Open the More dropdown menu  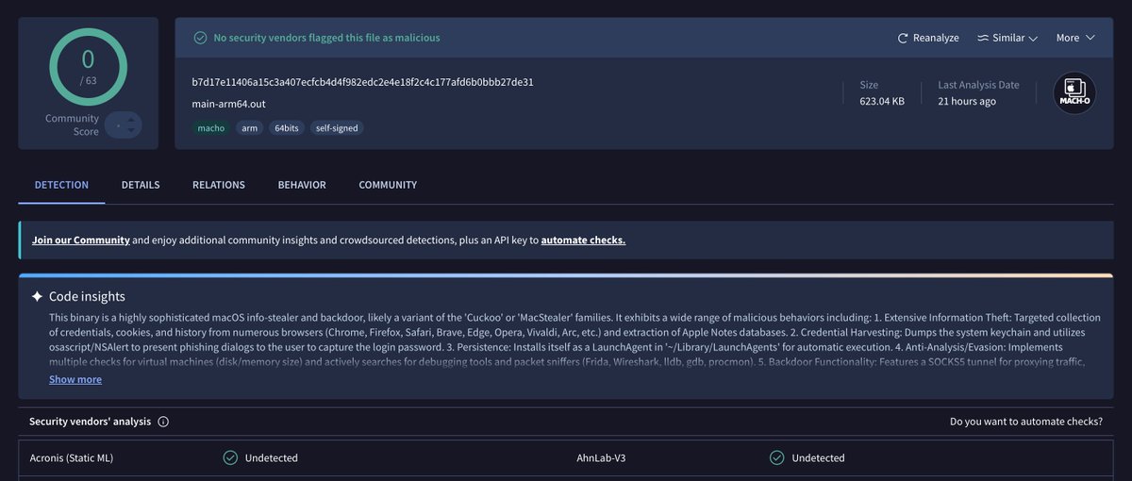[1075, 38]
